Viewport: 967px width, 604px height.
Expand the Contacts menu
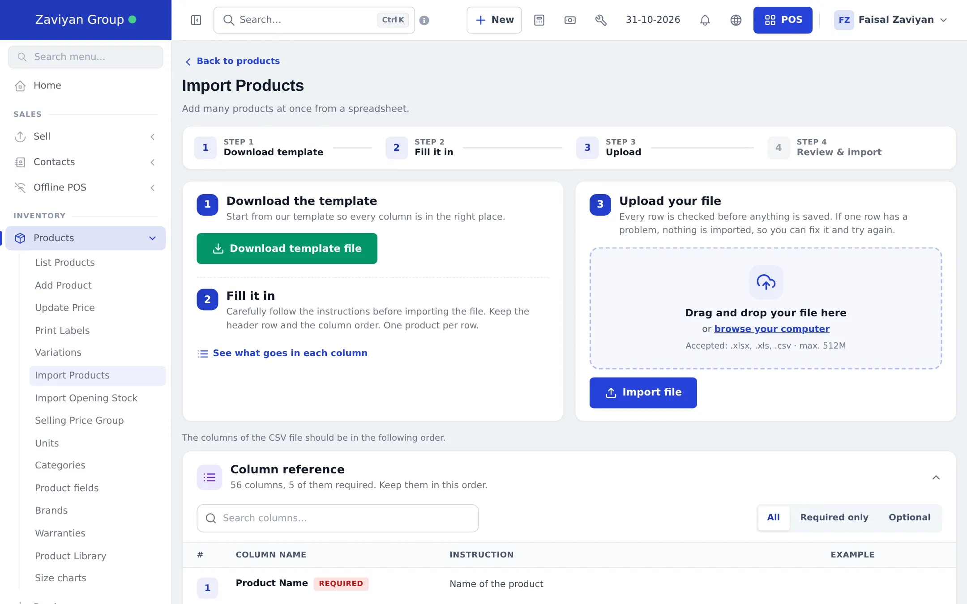click(x=86, y=162)
